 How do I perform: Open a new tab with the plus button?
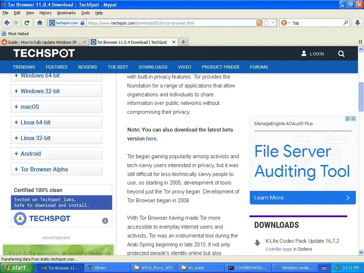click(183, 42)
